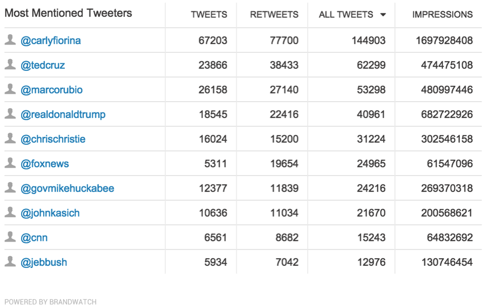Toggle sort arrow next to ALL TWEETS
This screenshot has width=484, height=308.
383,14
